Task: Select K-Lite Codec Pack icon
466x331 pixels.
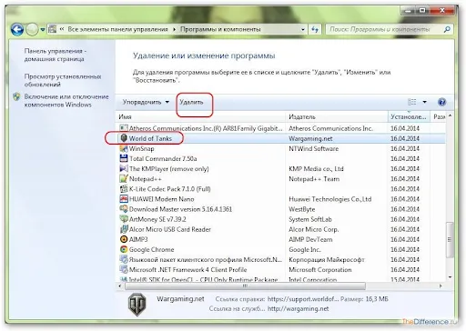Action: click(x=124, y=189)
